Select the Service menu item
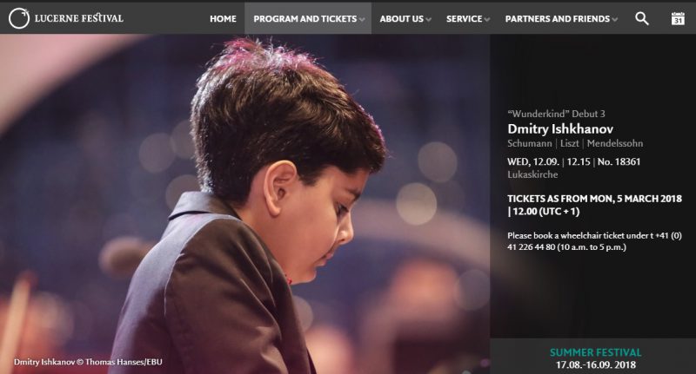 click(464, 18)
